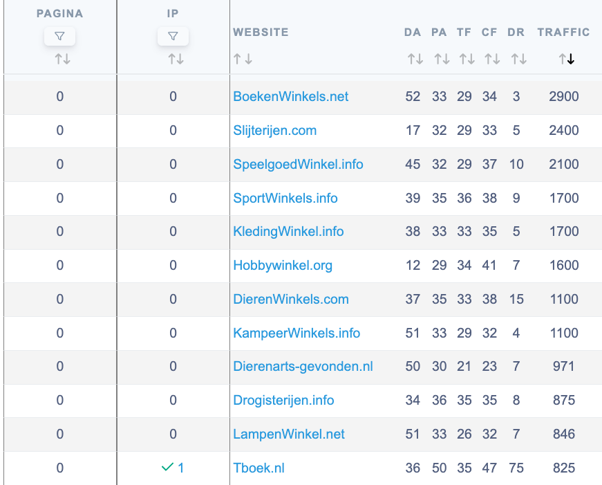Sort the CF column
Viewport: 602px width, 485px height.
(x=492, y=59)
